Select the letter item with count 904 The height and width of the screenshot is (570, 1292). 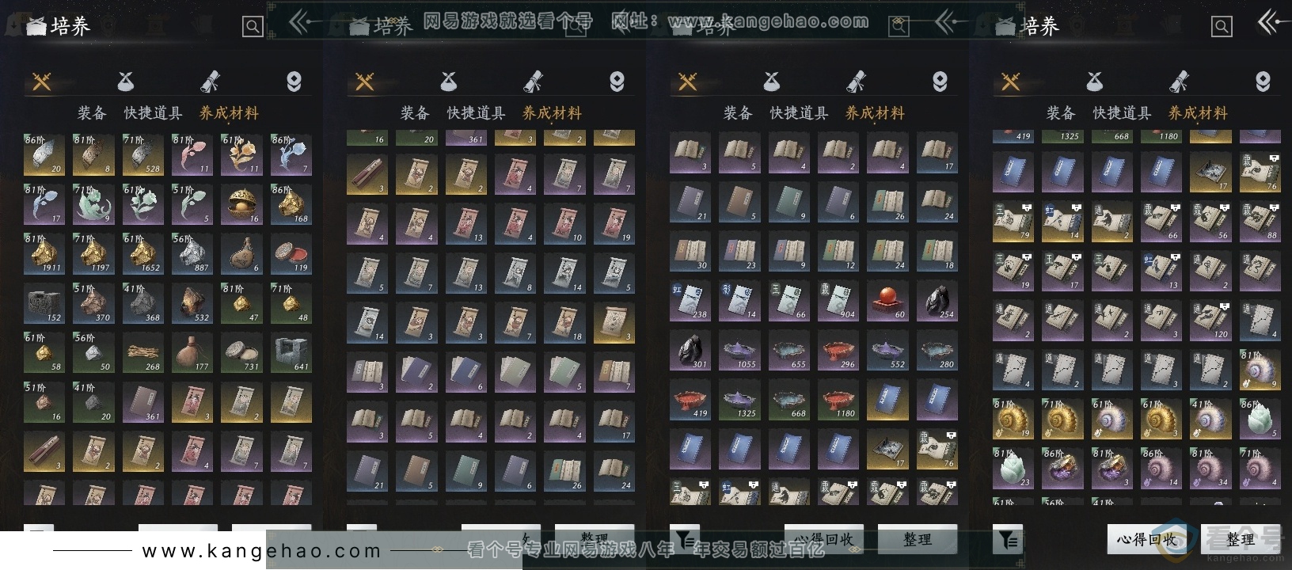[x=838, y=300]
